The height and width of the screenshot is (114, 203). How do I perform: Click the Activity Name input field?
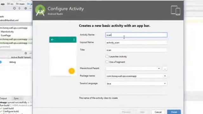tap(136, 35)
